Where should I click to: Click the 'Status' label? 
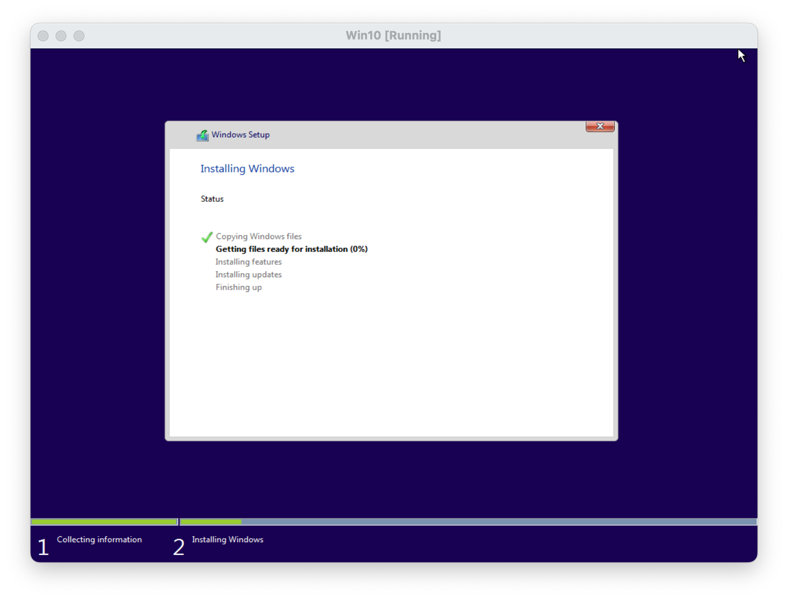point(212,199)
